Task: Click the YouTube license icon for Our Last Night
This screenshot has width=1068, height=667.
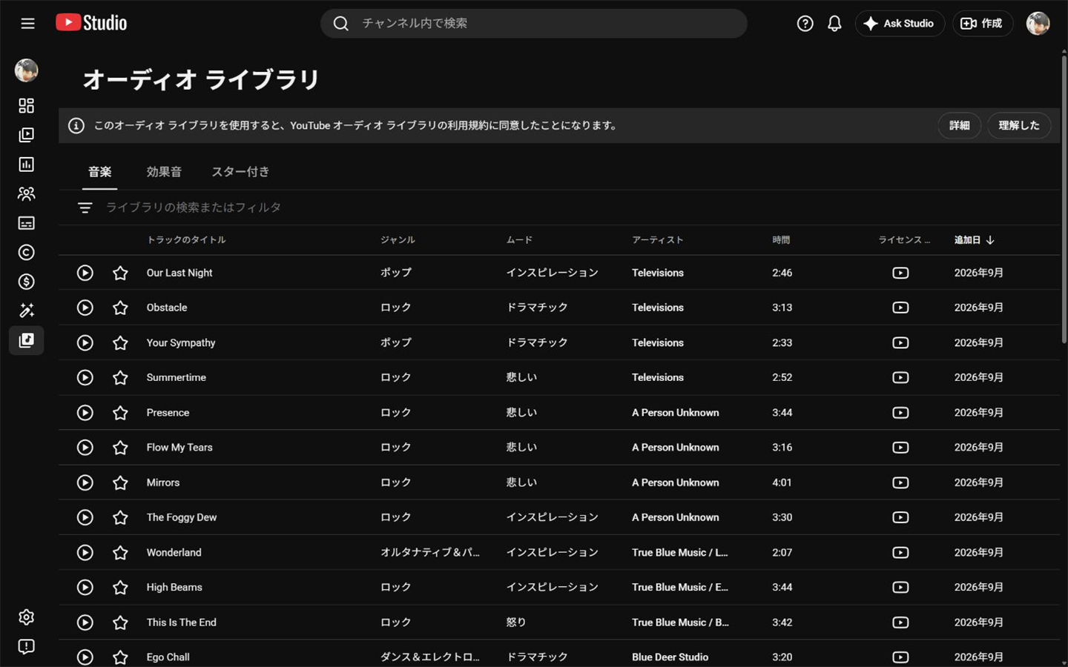Action: coord(900,273)
